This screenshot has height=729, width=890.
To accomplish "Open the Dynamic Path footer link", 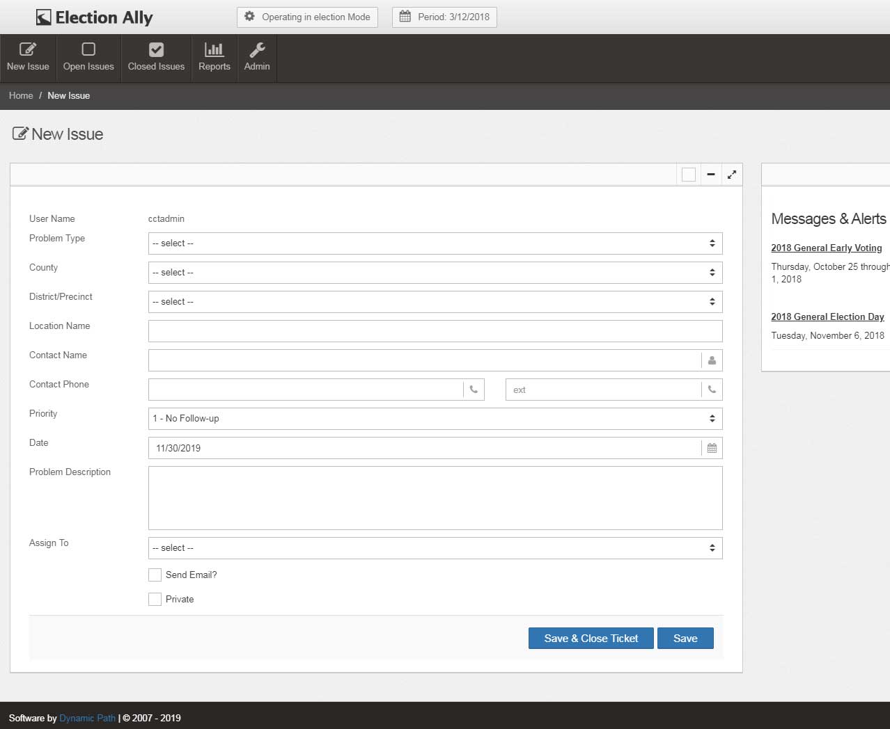I will (88, 719).
